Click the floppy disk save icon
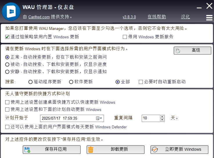 (x=27, y=150)
